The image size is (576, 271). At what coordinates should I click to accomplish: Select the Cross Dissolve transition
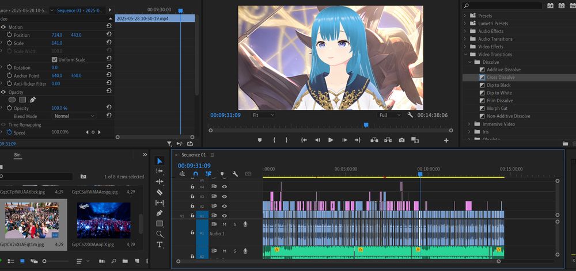501,77
